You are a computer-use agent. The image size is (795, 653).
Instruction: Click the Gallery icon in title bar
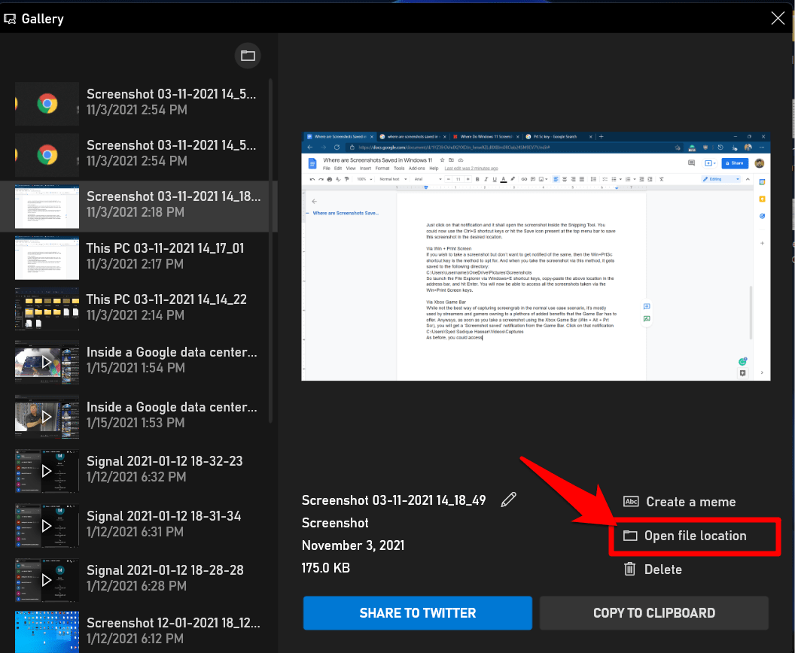[x=11, y=19]
